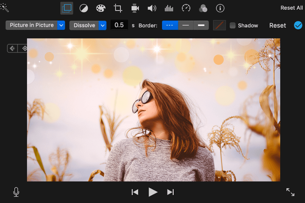Image resolution: width=305 pixels, height=203 pixels.
Task: Play the video preview
Action: 153,192
